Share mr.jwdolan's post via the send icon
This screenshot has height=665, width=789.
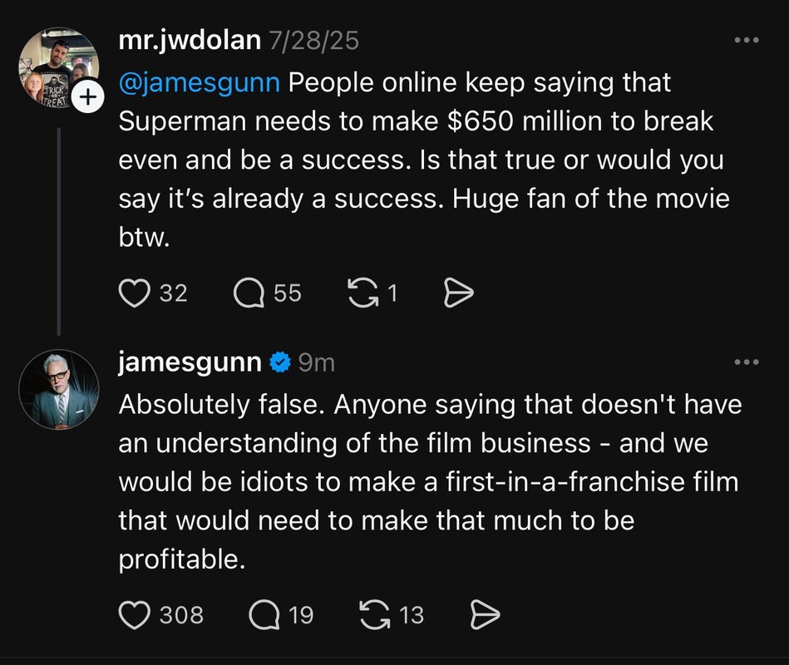click(x=458, y=293)
